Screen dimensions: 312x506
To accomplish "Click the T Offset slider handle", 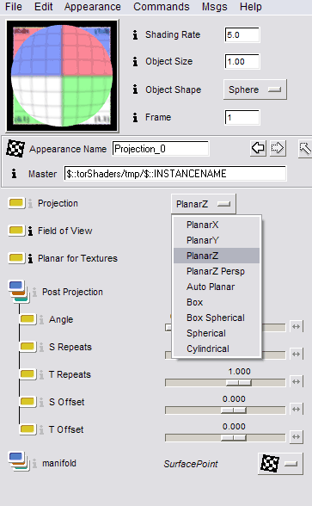I will (x=234, y=437).
